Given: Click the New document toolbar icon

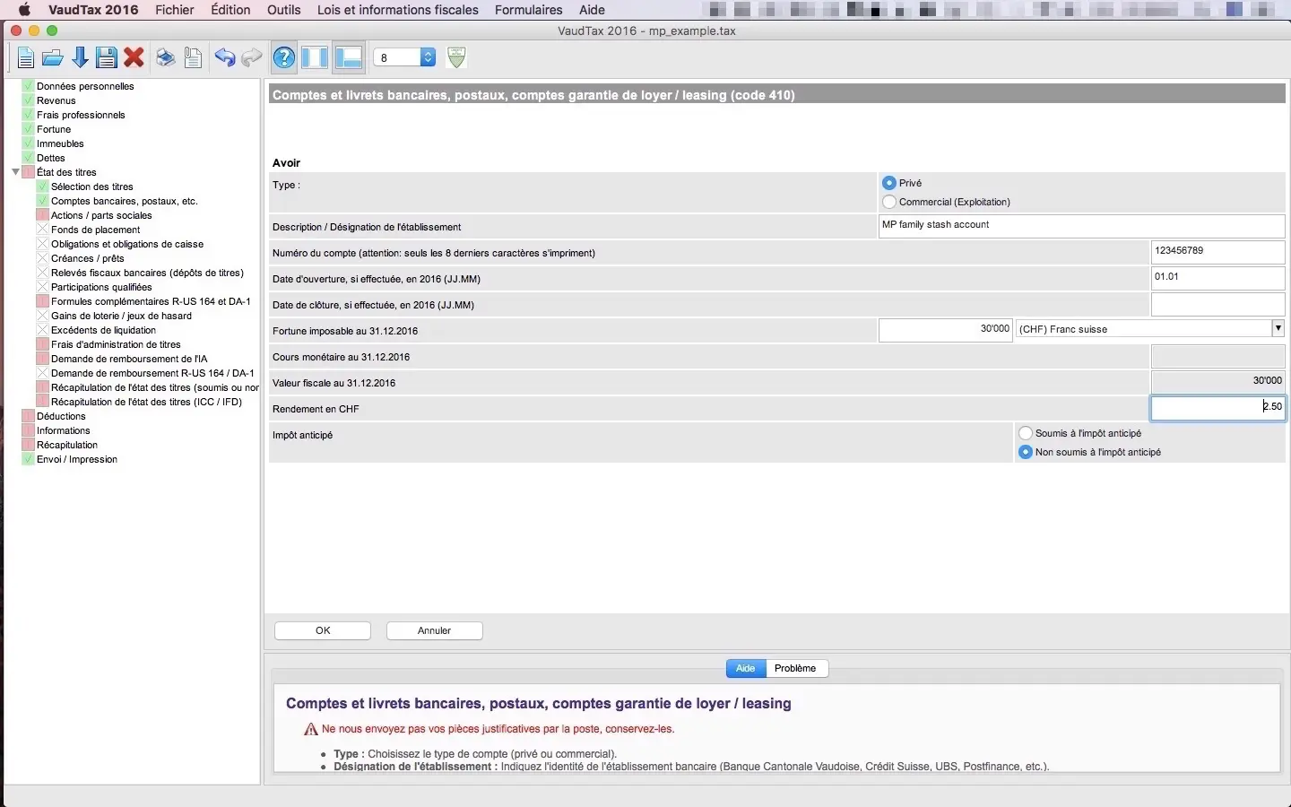Looking at the screenshot, I should (26, 58).
